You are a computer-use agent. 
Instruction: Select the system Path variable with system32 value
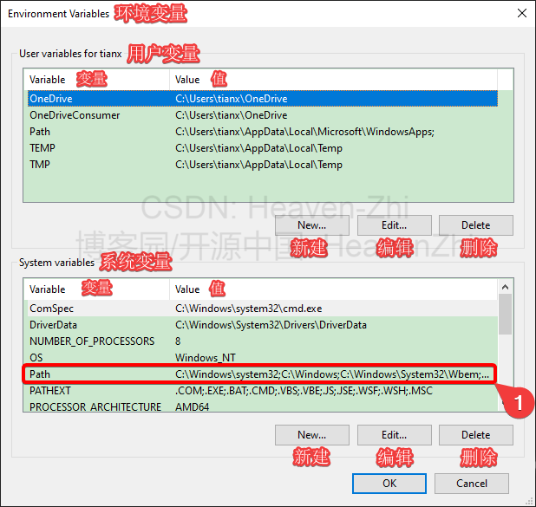click(263, 374)
